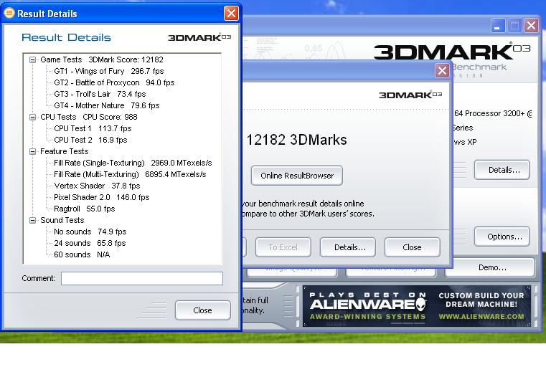
Task: Select GT1 - Wings of Fury row
Action: [x=108, y=71]
